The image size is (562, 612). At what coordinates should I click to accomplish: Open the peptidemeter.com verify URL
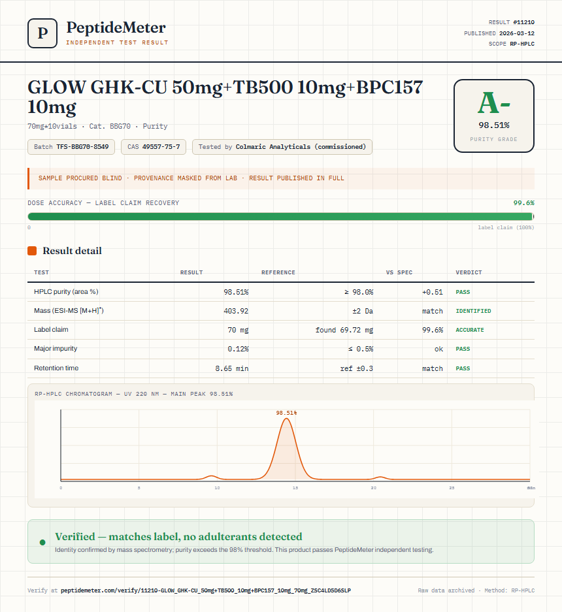click(205, 590)
